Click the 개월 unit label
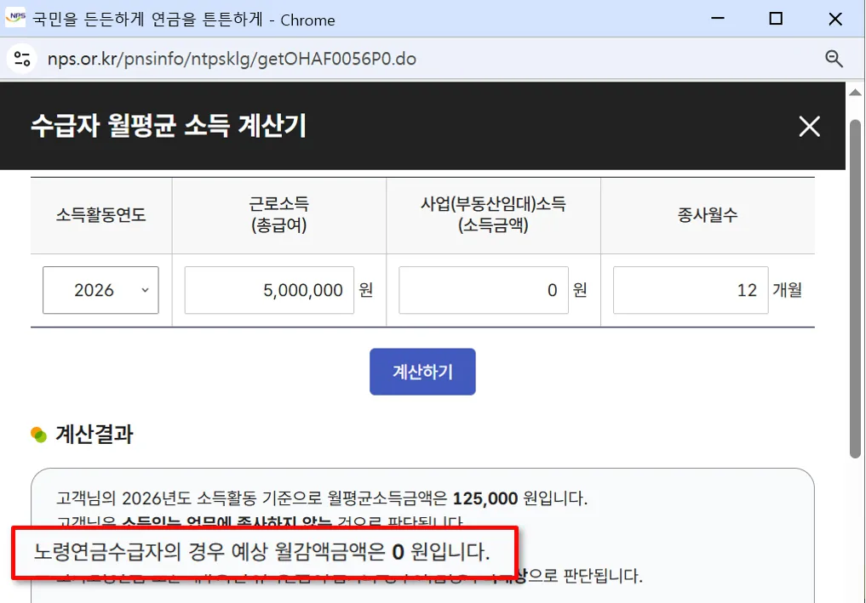Screen dimensions: 866x603 (x=787, y=290)
